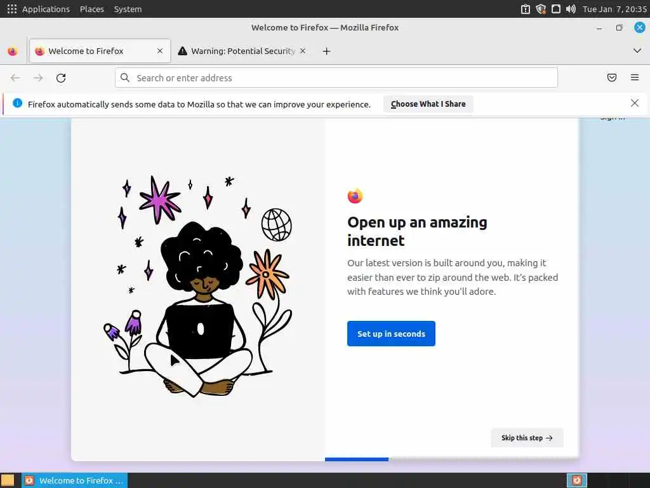Click the square window tray icon
650x488 pixels.
pos(556,9)
